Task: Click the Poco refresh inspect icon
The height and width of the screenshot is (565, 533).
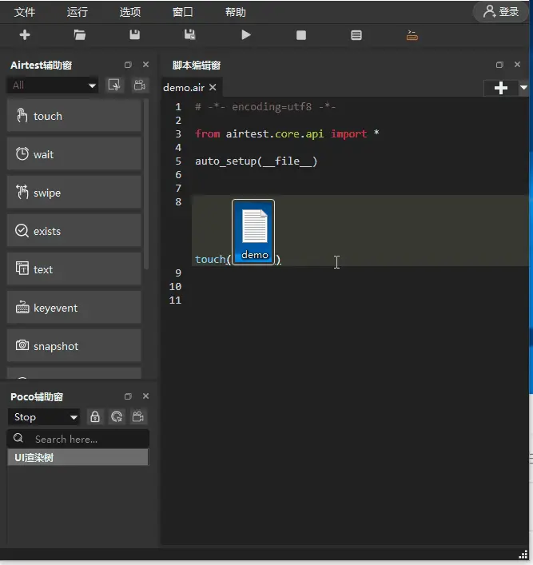Action: [x=117, y=417]
